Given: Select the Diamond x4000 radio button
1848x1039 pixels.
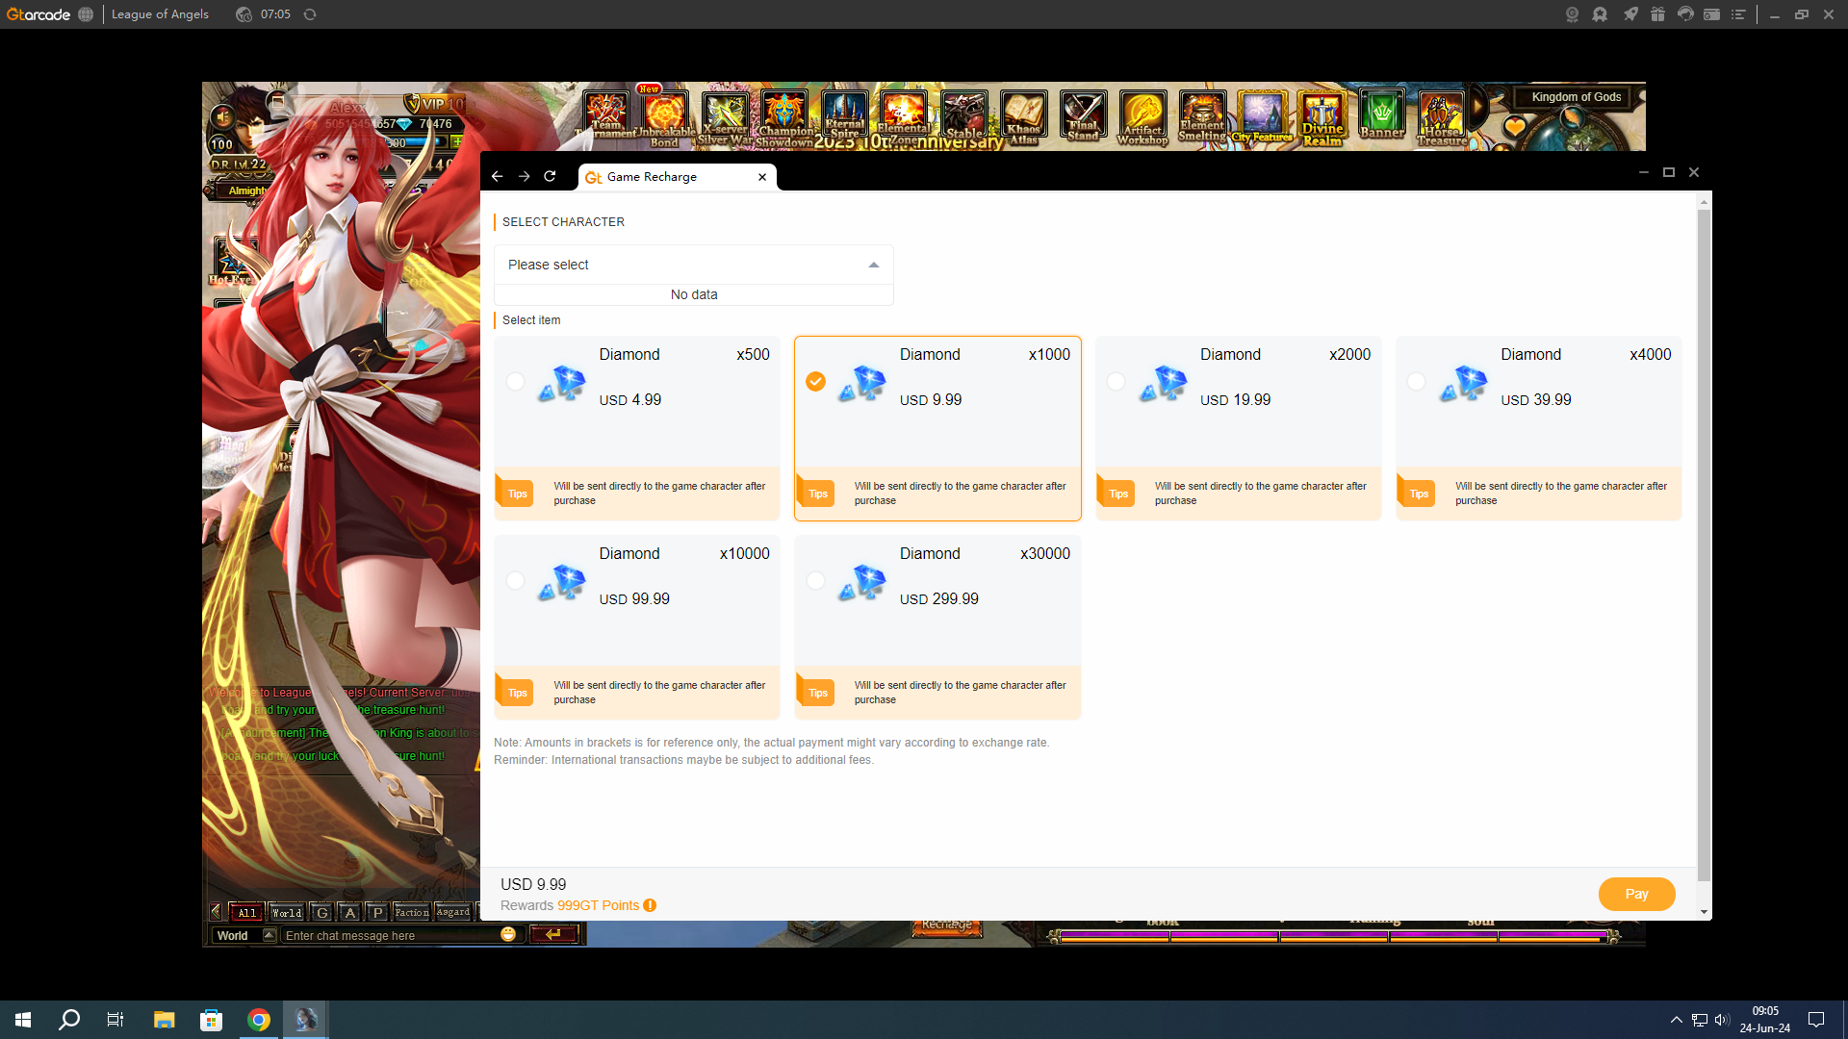Looking at the screenshot, I should point(1416,382).
